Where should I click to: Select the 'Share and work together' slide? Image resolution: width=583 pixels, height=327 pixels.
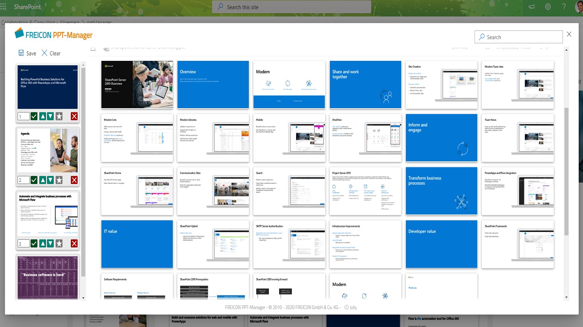pos(365,85)
